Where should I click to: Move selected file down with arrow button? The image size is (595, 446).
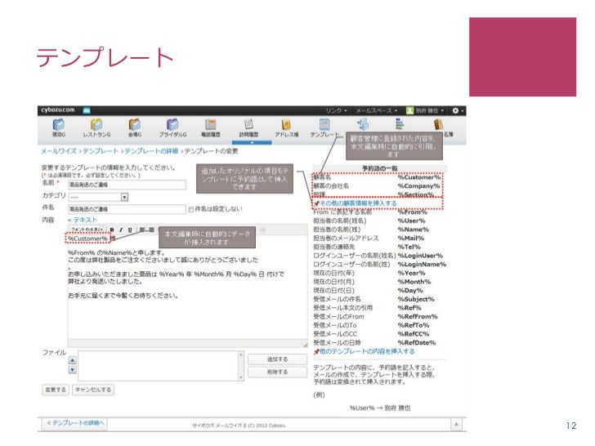73,370
